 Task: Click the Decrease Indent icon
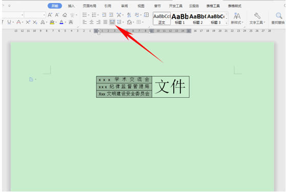(x=104, y=15)
